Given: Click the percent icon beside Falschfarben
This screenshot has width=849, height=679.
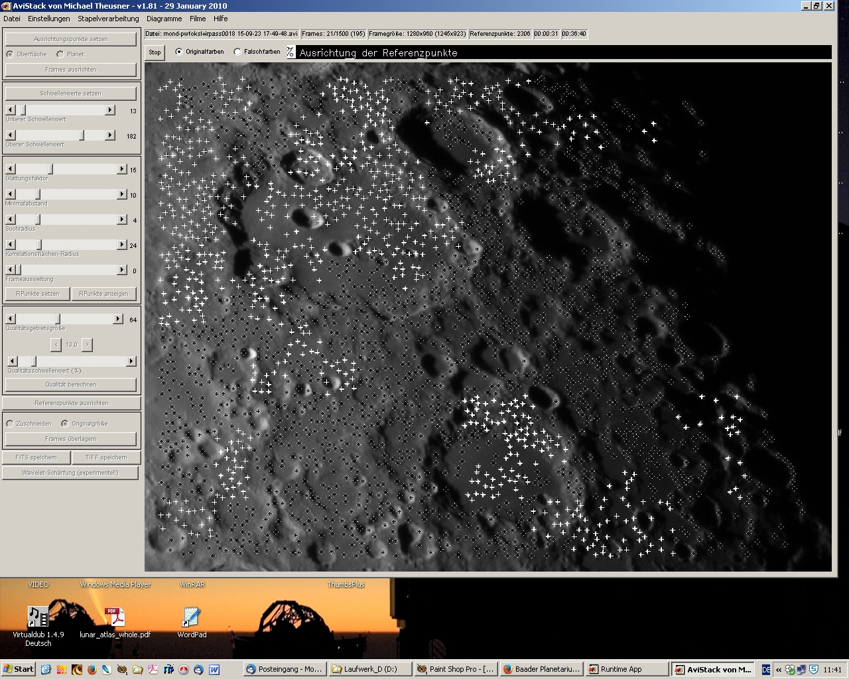Looking at the screenshot, I should click(x=291, y=52).
